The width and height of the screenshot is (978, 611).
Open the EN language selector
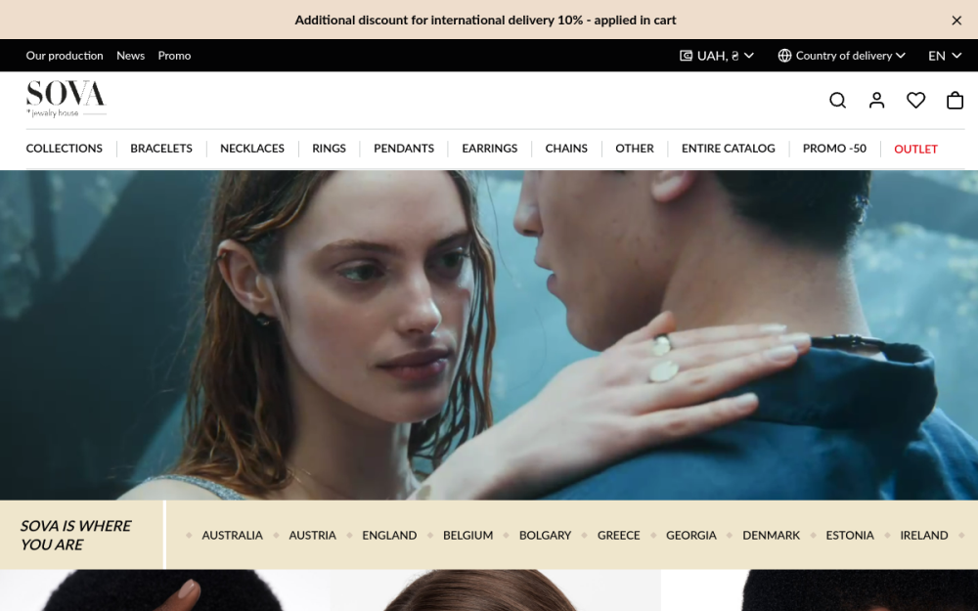(945, 56)
